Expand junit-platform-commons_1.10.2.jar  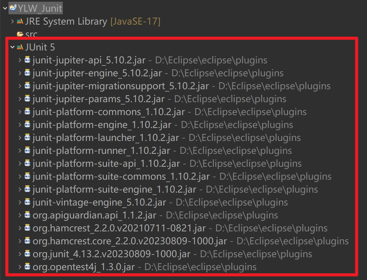coord(20,112)
